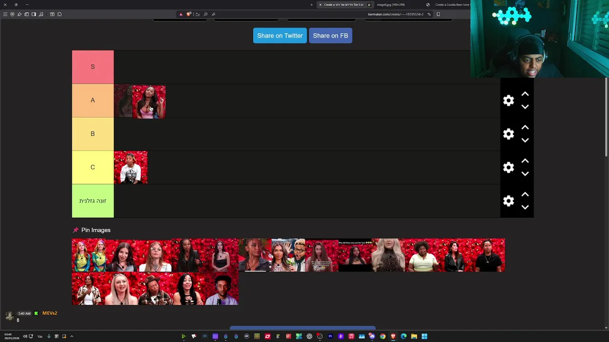The height and width of the screenshot is (342, 609).
Task: Move tier C row down with the arrow
Action: point(525,173)
